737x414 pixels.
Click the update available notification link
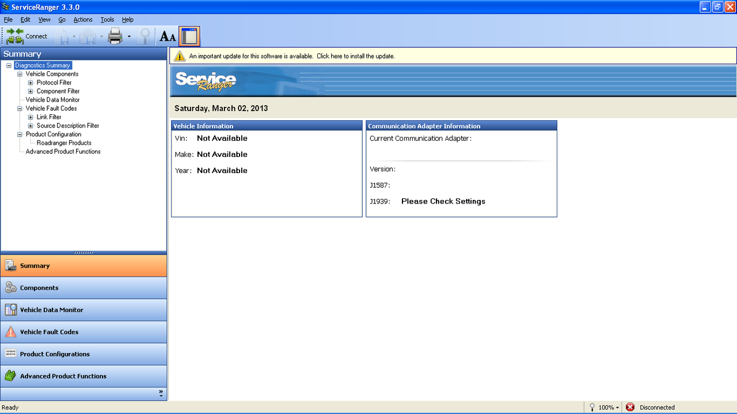point(292,56)
